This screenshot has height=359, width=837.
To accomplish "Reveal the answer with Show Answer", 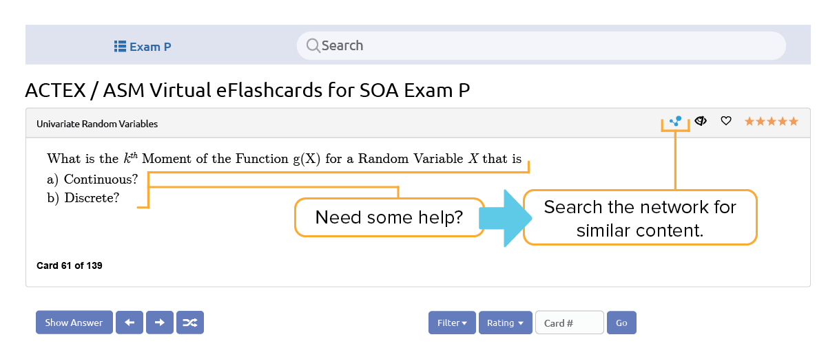I will pos(74,323).
